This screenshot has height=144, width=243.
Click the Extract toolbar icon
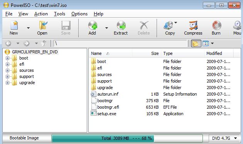pyautogui.click(x=121, y=25)
